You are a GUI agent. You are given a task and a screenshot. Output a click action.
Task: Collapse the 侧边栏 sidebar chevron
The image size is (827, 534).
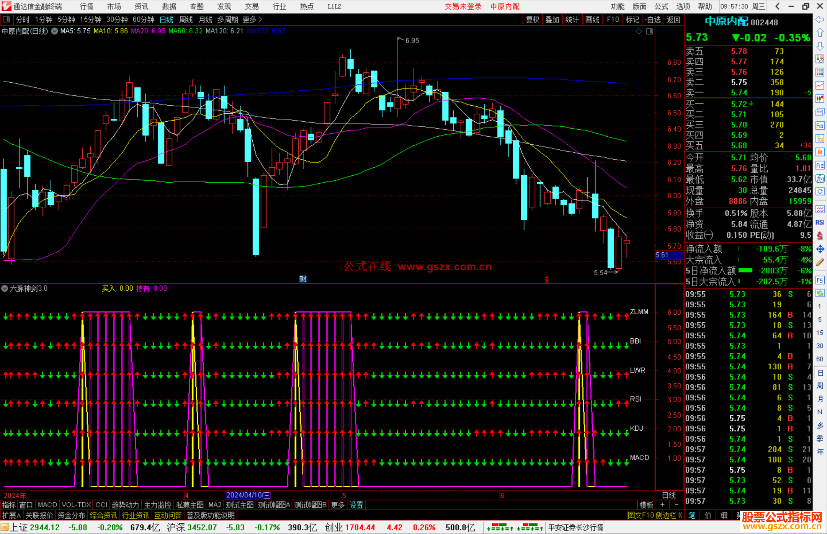point(680,515)
